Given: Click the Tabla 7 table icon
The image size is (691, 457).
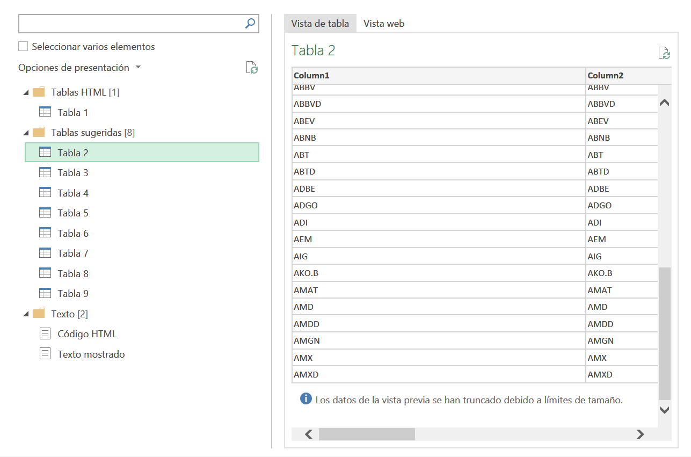Looking at the screenshot, I should 46,252.
